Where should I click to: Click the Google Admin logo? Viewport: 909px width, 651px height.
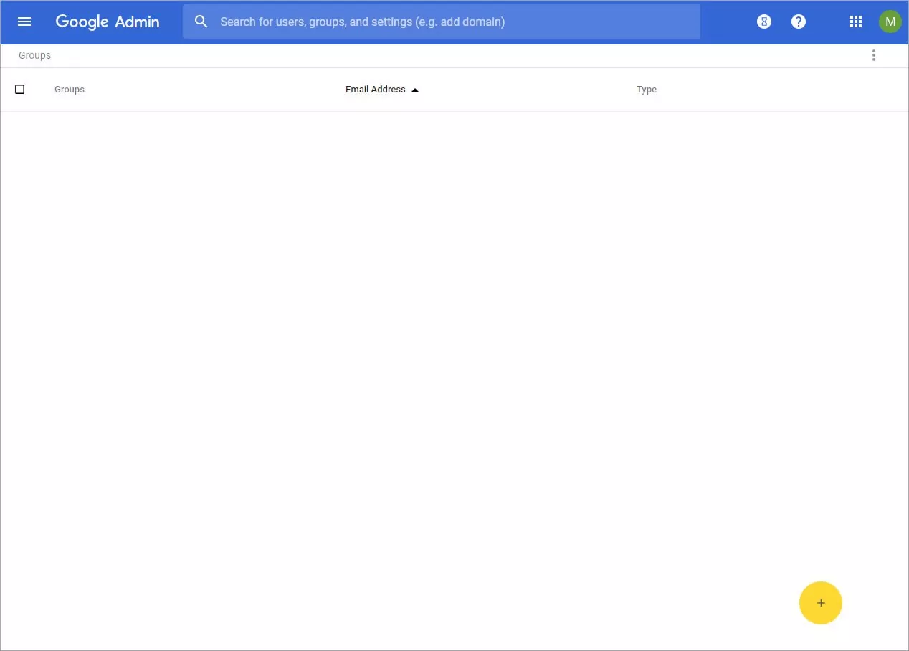click(108, 22)
